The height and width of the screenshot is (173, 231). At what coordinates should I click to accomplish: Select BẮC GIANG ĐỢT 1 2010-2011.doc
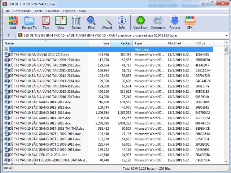click(x=45, y=139)
